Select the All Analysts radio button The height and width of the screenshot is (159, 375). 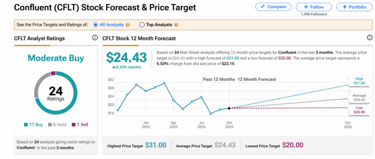[x=96, y=25]
